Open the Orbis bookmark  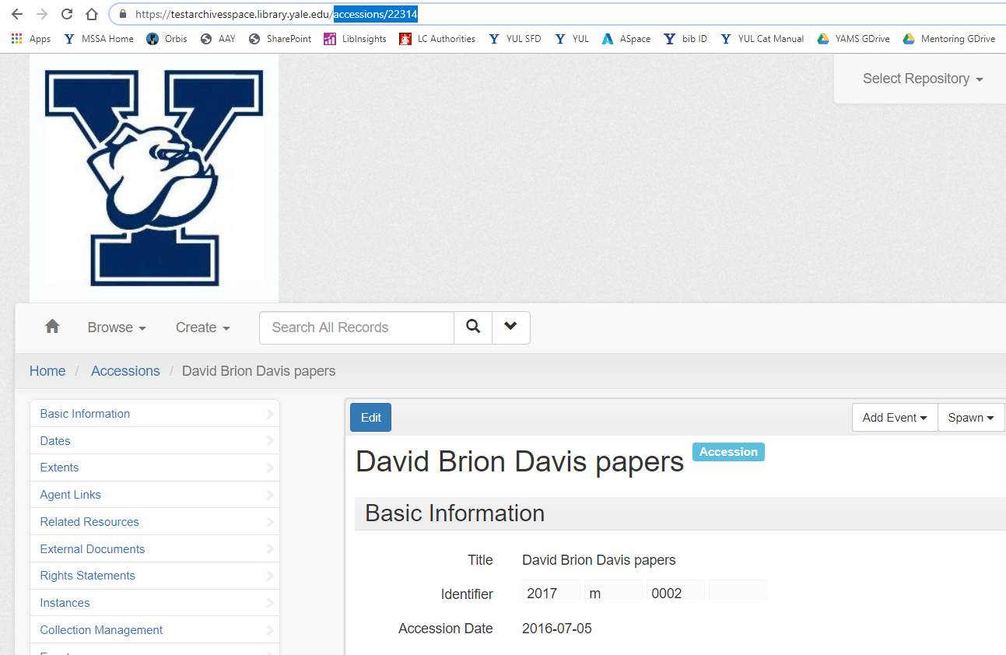click(166, 39)
